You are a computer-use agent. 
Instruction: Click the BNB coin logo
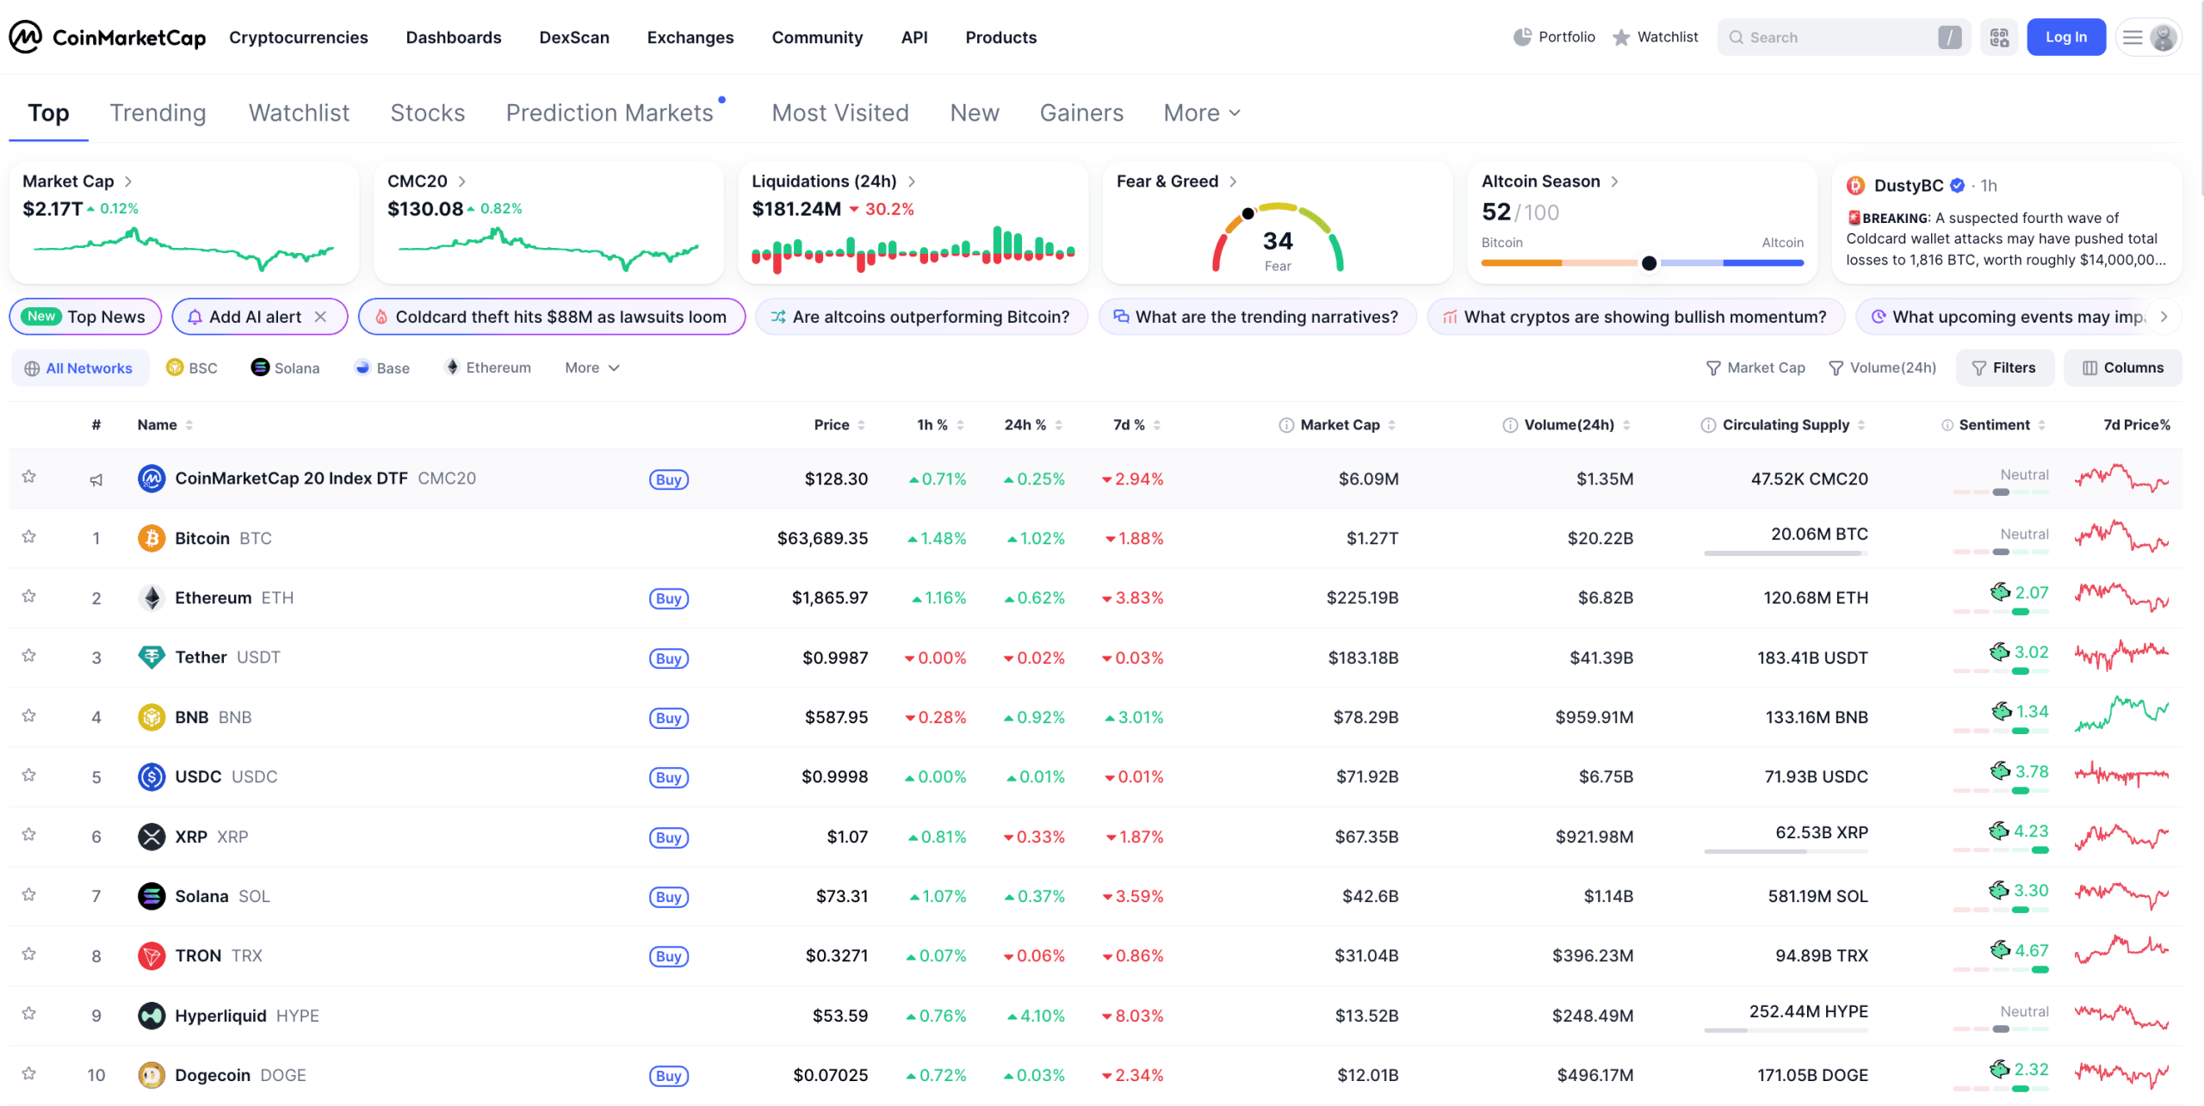[152, 717]
